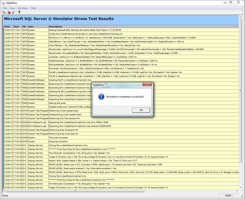Select the 'Config file' simconfig.ini row
245x199 pixels.
[121, 34]
